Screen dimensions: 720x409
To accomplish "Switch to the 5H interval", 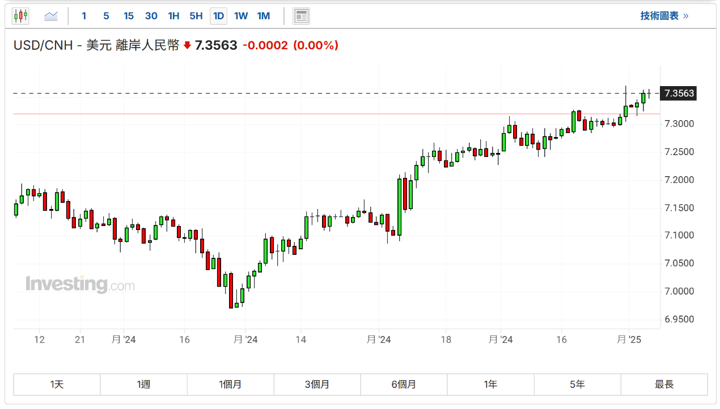I will tap(196, 16).
